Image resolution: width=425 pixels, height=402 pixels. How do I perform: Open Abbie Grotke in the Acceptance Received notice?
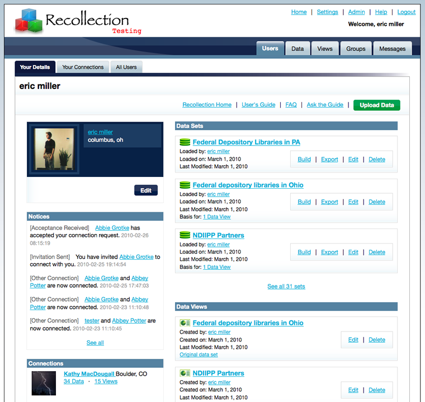click(x=112, y=228)
